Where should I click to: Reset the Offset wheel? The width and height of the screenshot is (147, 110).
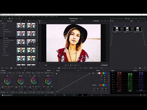[53, 76]
